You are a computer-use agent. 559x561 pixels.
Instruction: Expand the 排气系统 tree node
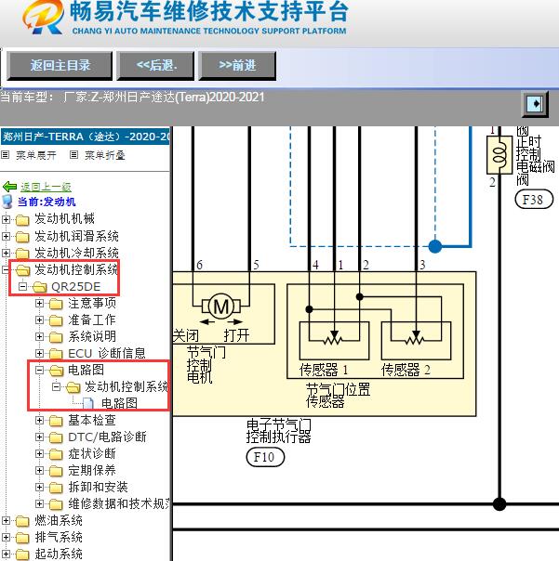pos(6,538)
